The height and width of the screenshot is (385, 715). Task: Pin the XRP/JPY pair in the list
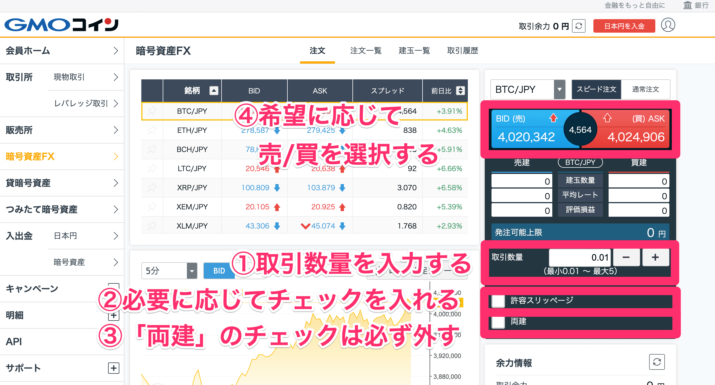(152, 188)
